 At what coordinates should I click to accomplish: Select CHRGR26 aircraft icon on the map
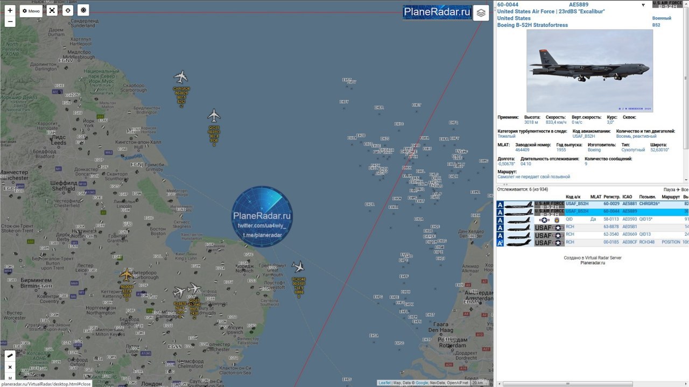[181, 77]
